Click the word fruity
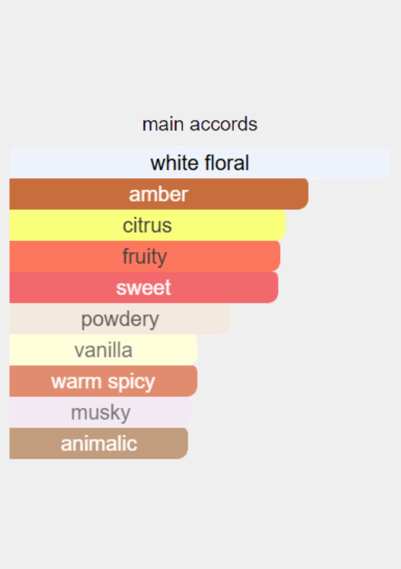 coord(145,257)
